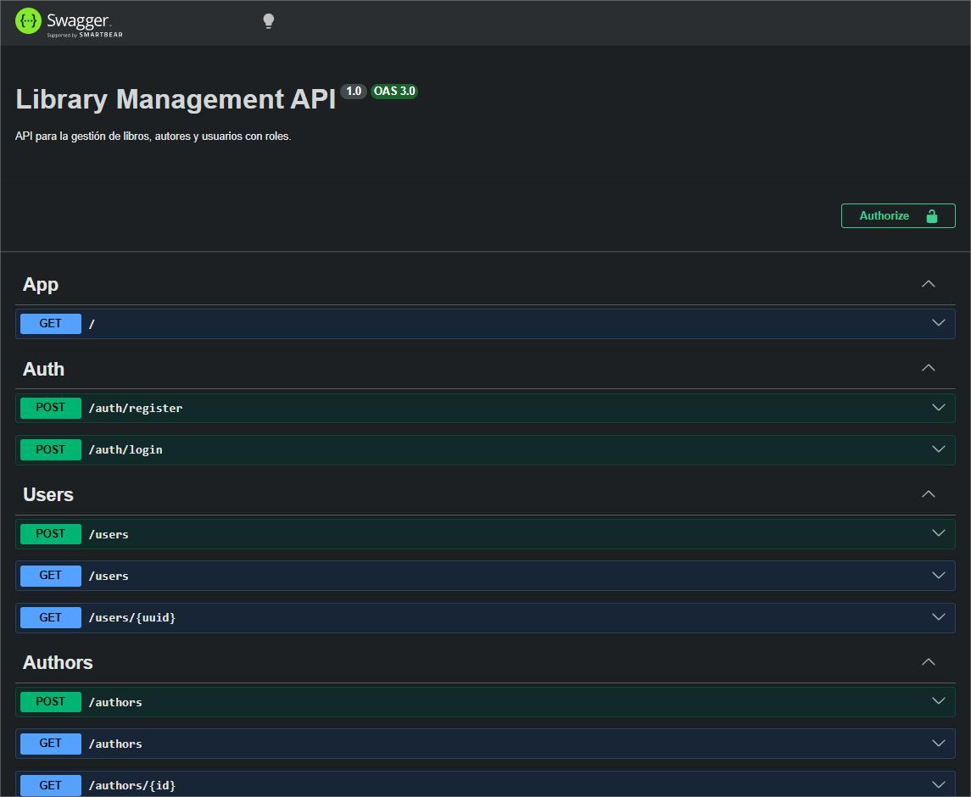Viewport: 971px width, 797px height.
Task: Click the GET badge for /authors/{id}
Action: click(51, 785)
